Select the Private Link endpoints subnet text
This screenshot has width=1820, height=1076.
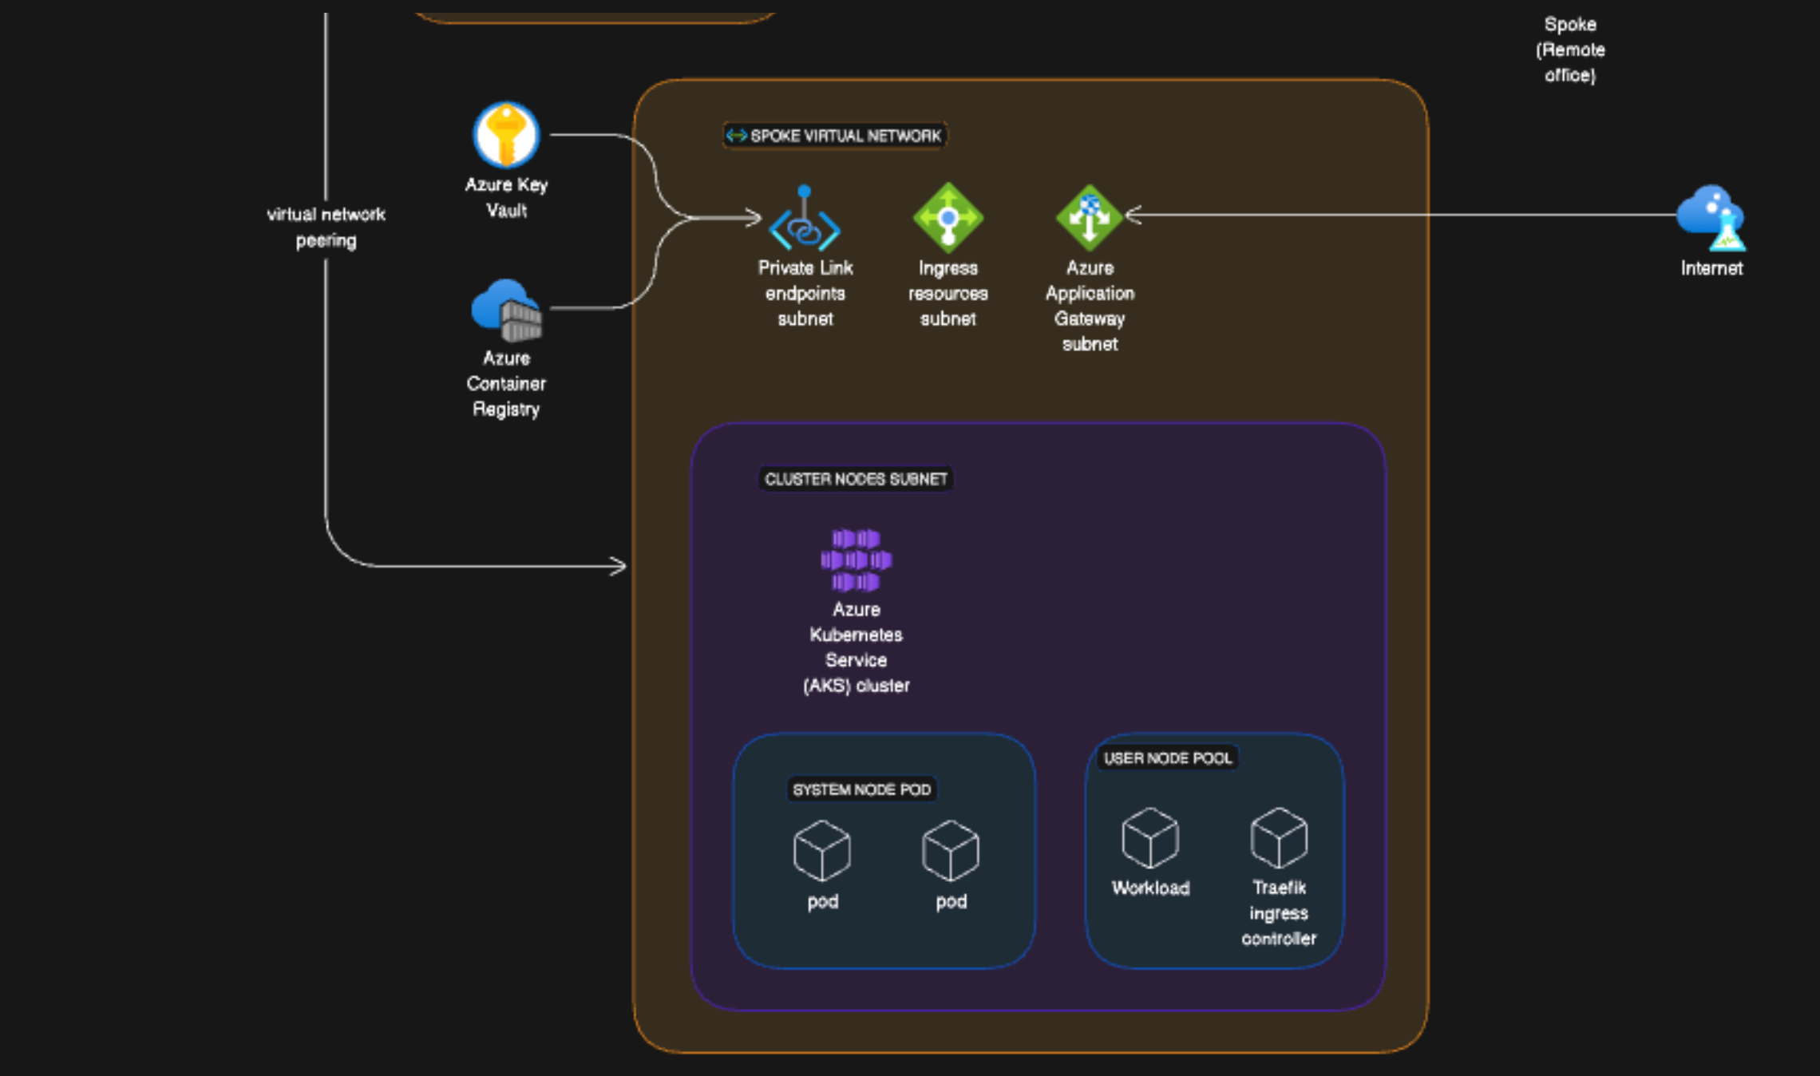point(805,293)
